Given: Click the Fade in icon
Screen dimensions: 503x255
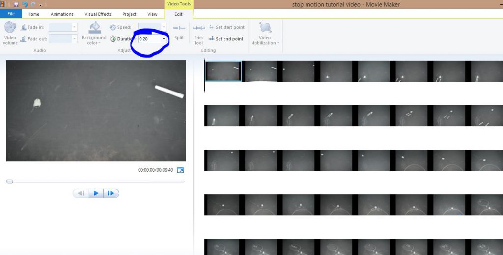Looking at the screenshot, I should (23, 27).
